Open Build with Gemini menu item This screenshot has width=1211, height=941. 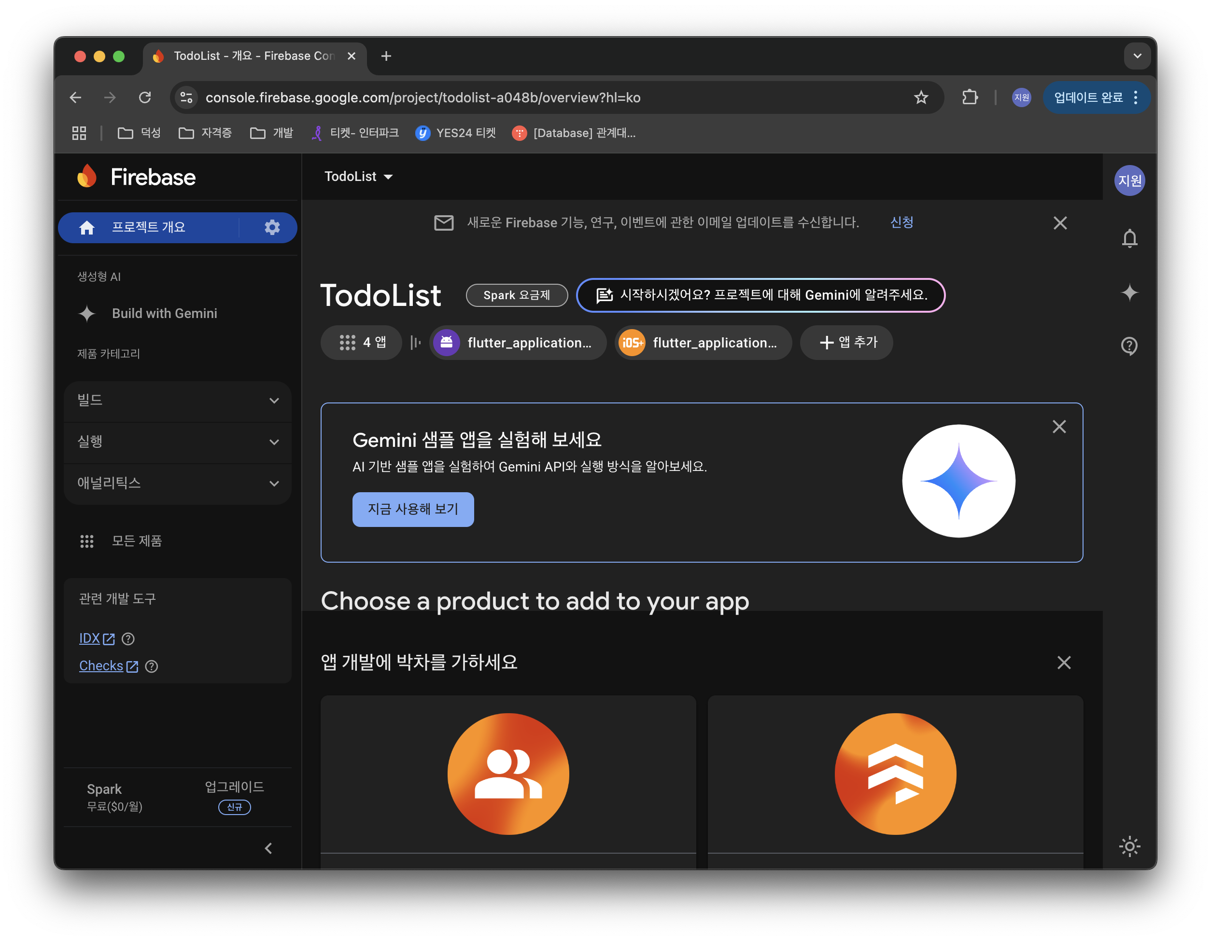click(x=164, y=314)
